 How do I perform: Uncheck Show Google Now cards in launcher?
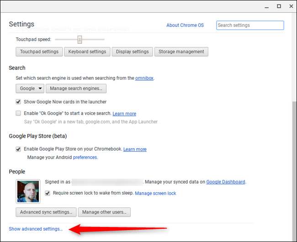[x=18, y=102]
